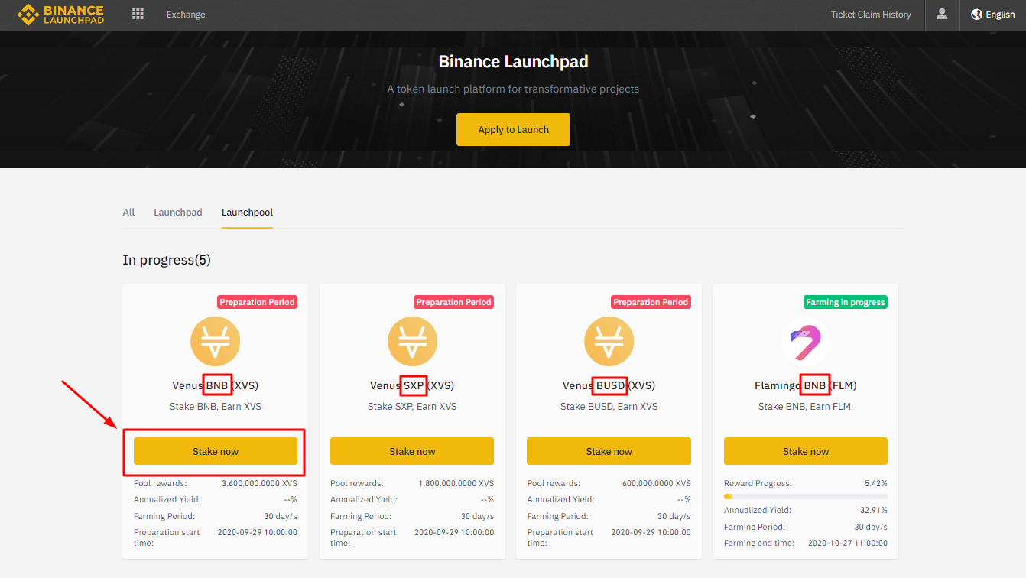Screen dimensions: 1026x578
Task: Click the 32.91% annualized yield value
Action: pos(874,510)
